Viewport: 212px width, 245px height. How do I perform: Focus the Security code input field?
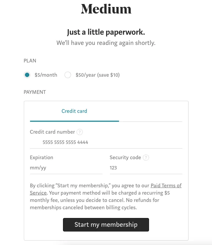click(x=146, y=168)
